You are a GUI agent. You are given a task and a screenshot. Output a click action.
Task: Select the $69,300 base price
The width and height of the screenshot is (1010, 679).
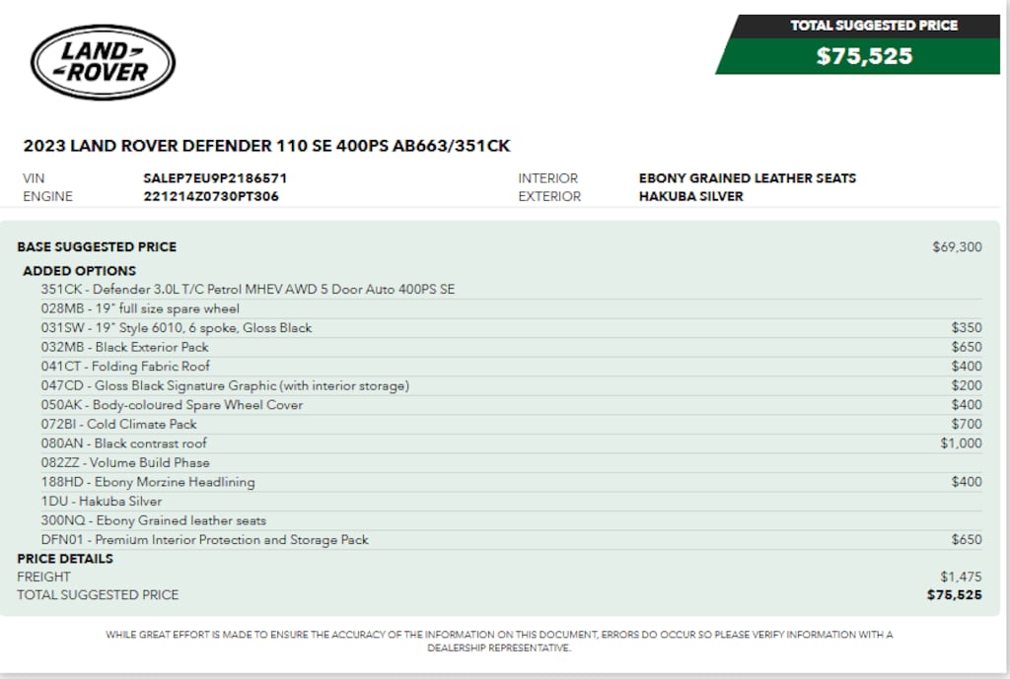(x=957, y=247)
